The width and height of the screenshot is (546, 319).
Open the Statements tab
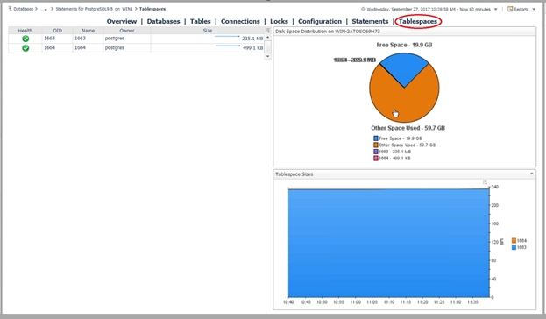pos(370,22)
